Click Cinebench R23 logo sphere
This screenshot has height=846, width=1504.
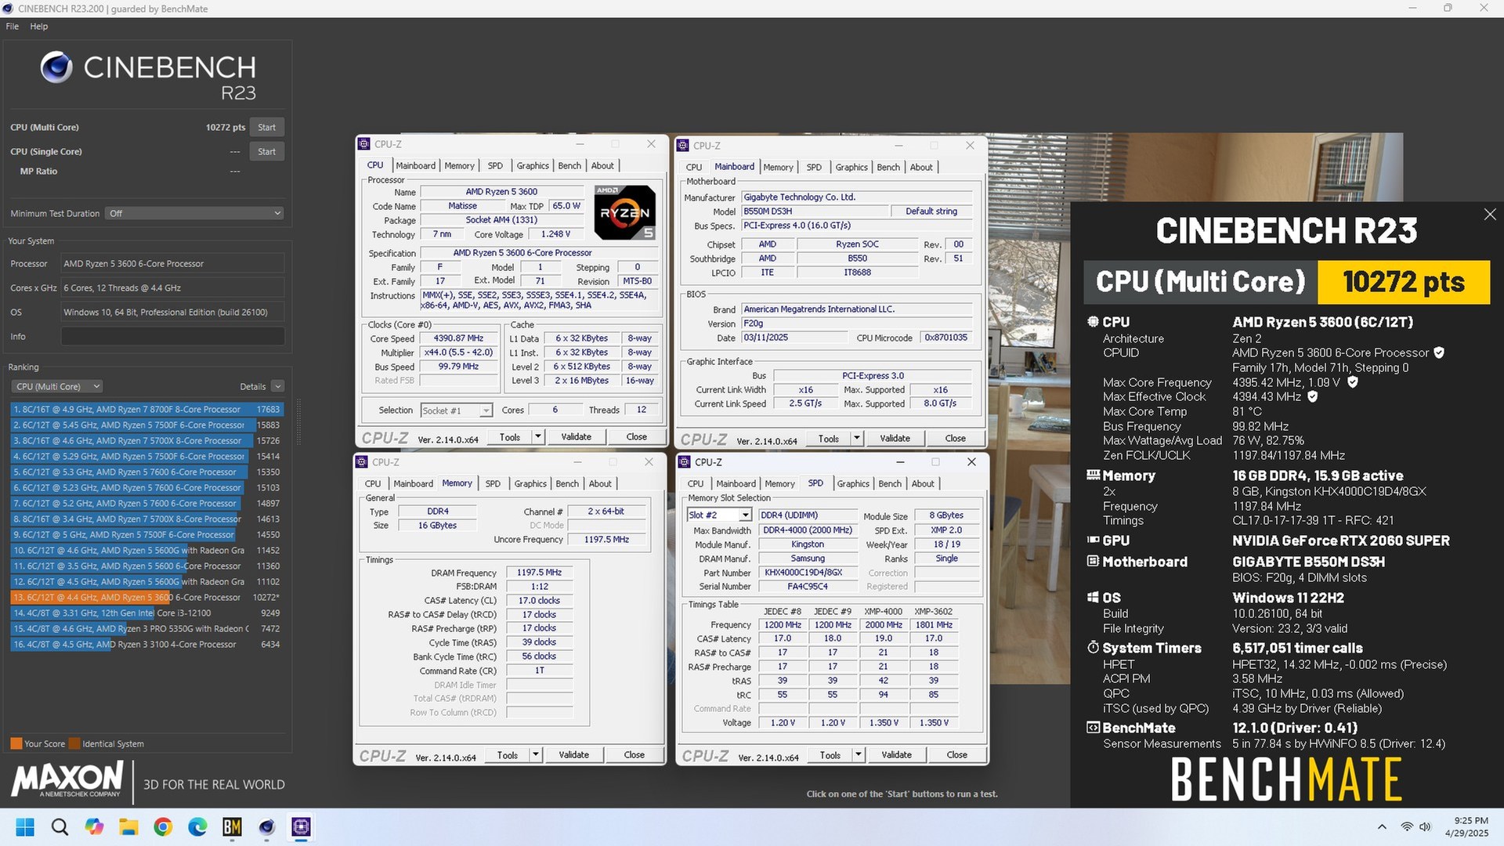tap(56, 67)
